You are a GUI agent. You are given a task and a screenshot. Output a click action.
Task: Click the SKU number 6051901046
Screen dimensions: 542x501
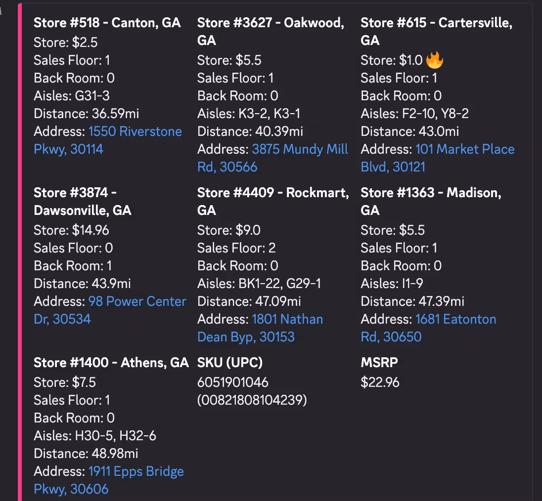(233, 382)
